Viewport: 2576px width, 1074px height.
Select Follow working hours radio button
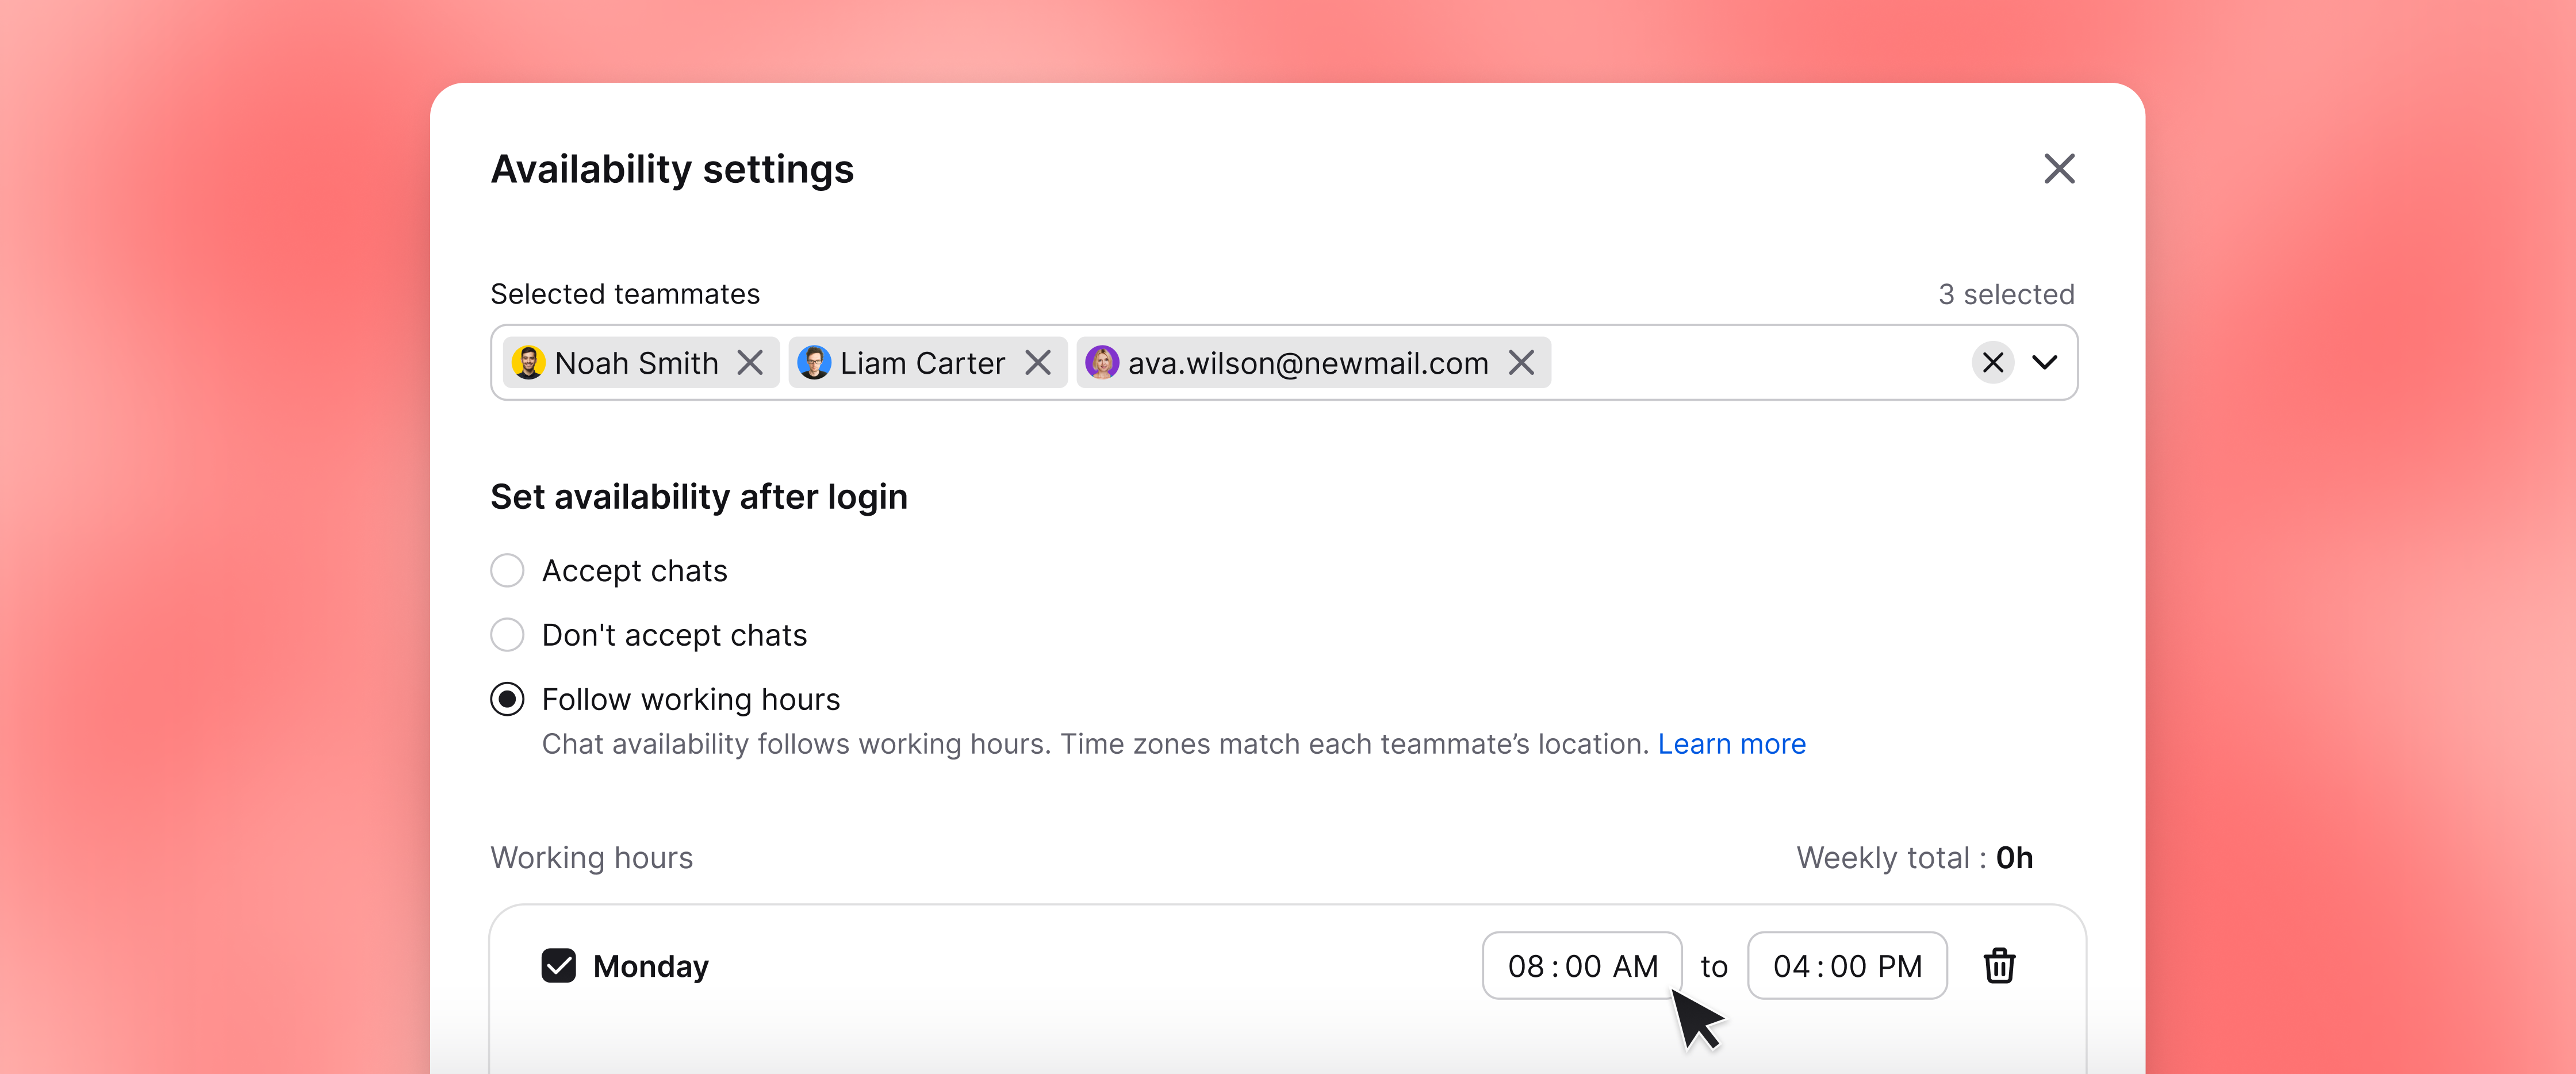click(507, 699)
